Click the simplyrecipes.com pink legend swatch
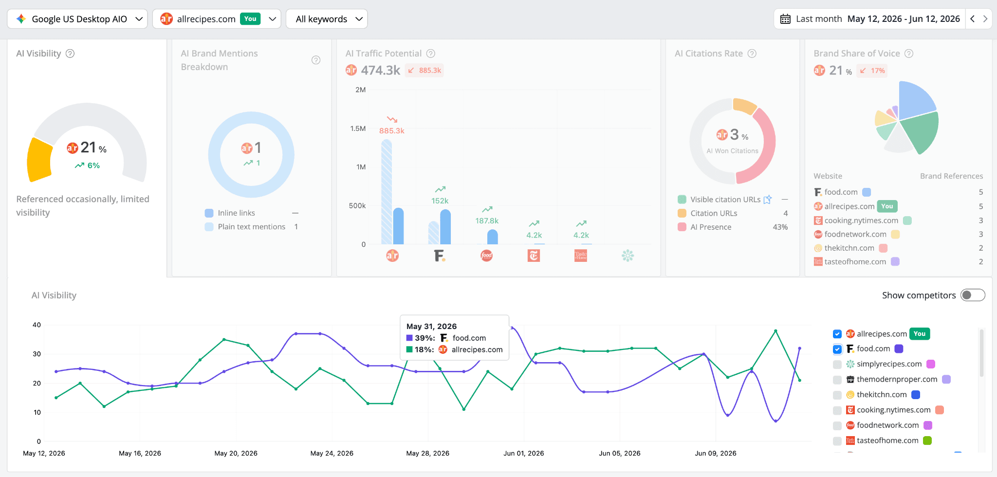This screenshot has width=997, height=477. pos(931,364)
